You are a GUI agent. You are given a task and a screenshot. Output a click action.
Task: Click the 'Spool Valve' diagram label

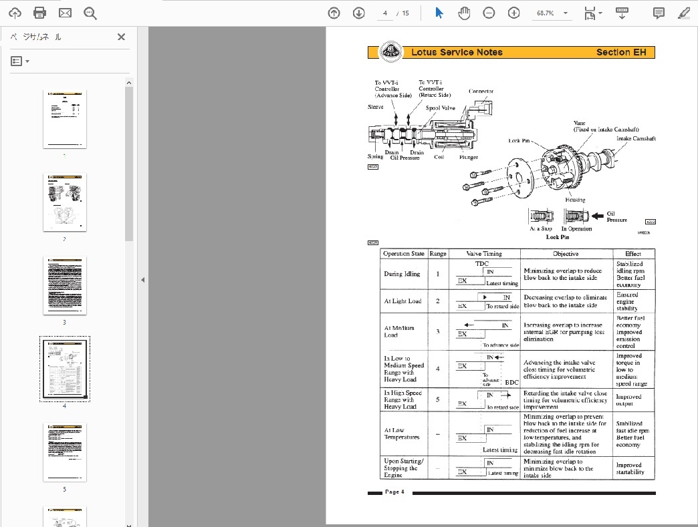coord(440,108)
